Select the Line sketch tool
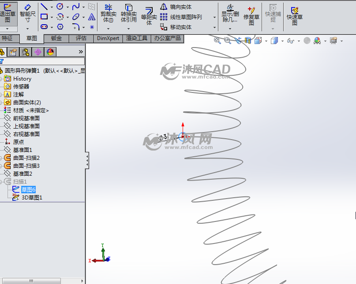 pyautogui.click(x=44, y=7)
